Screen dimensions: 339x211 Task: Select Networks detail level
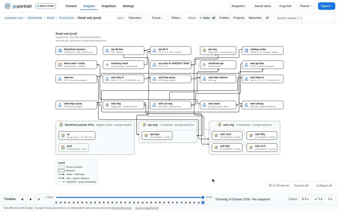(x=255, y=18)
